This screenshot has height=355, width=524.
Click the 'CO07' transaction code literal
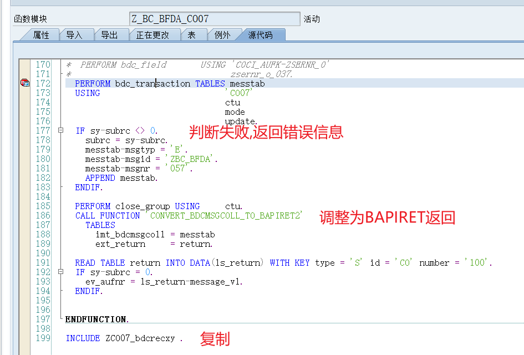[238, 93]
